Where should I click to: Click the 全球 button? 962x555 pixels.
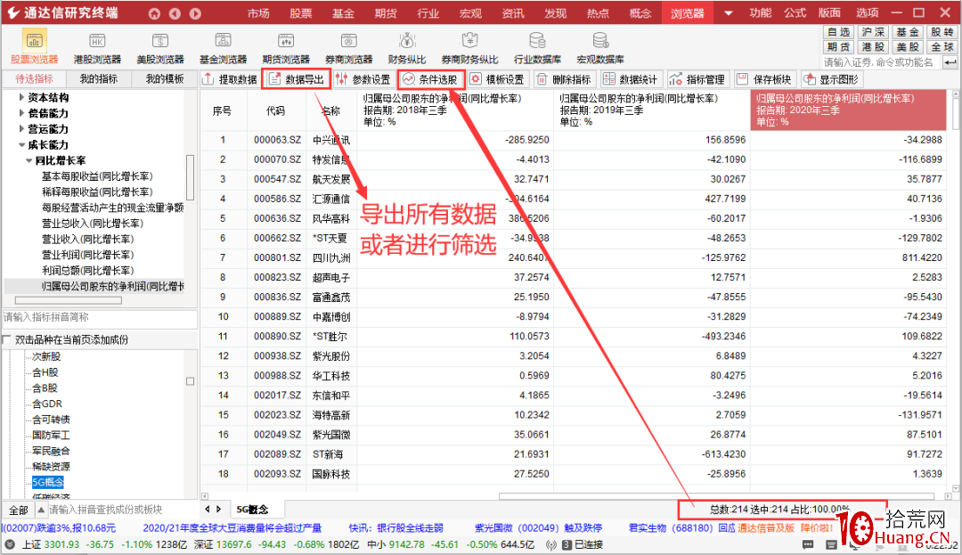pos(942,46)
